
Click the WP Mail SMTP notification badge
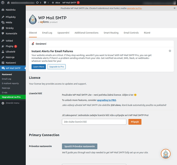coord(78,2)
